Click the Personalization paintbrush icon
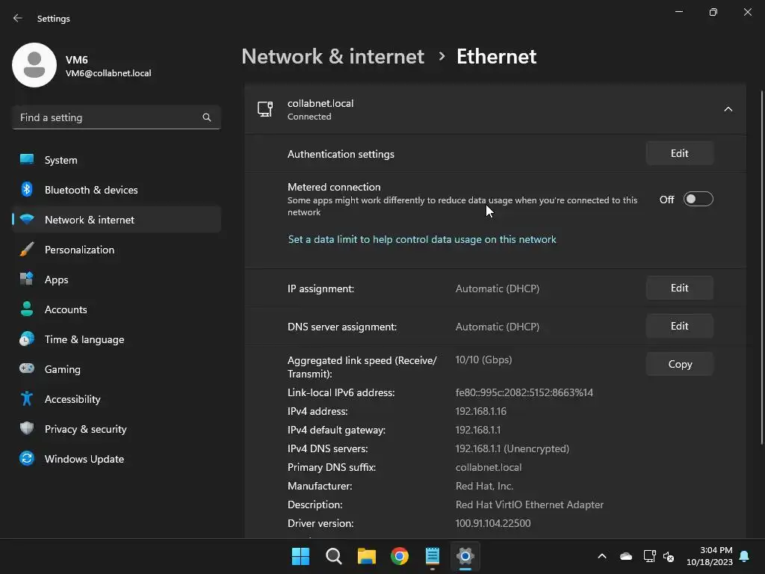The width and height of the screenshot is (765, 574). click(27, 250)
